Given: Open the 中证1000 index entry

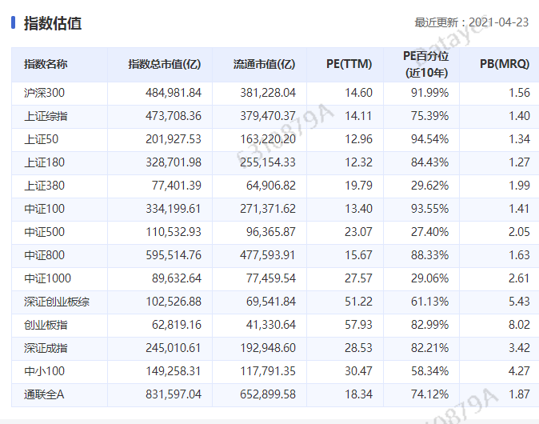Looking at the screenshot, I should point(46,278).
